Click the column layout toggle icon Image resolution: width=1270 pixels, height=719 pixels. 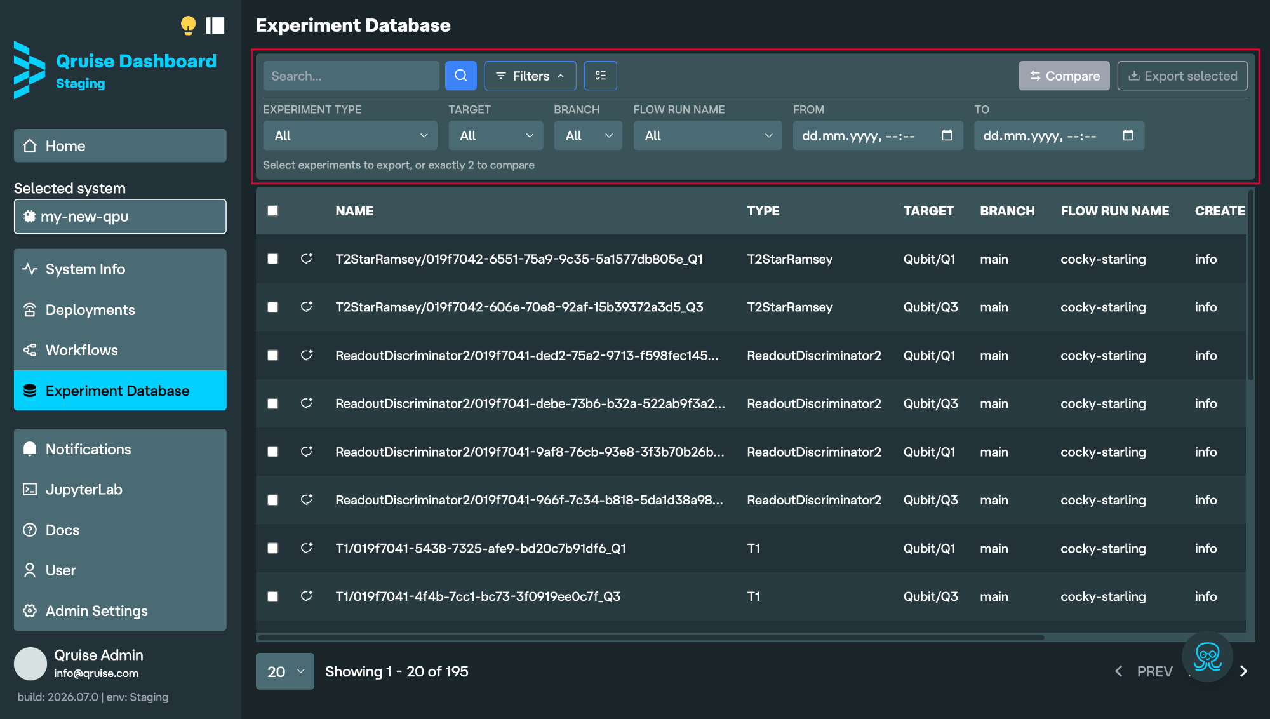pyautogui.click(x=600, y=76)
